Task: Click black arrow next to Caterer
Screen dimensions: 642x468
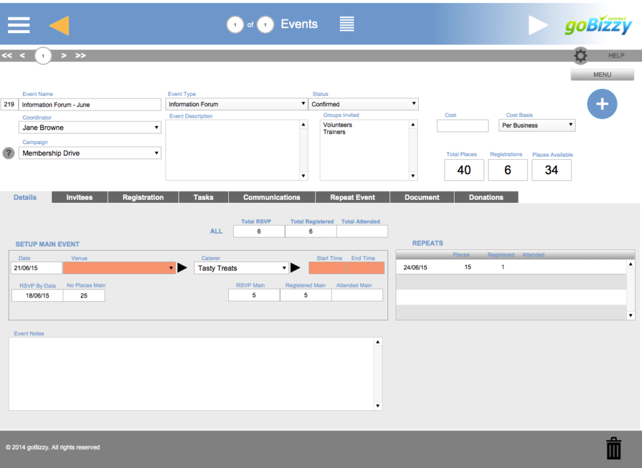Action: coord(295,268)
